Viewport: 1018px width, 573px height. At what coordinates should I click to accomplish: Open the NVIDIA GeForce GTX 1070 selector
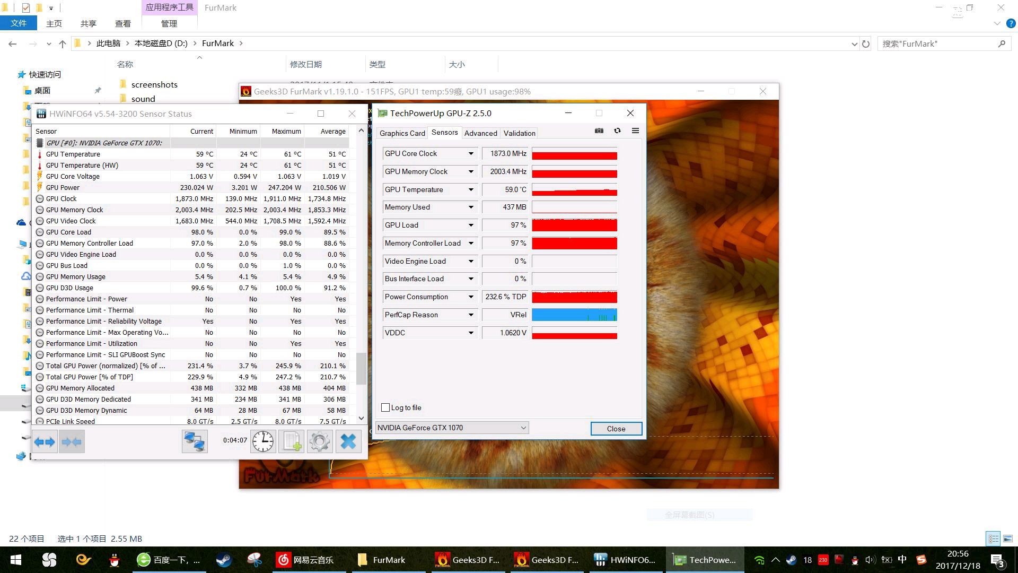pyautogui.click(x=452, y=428)
